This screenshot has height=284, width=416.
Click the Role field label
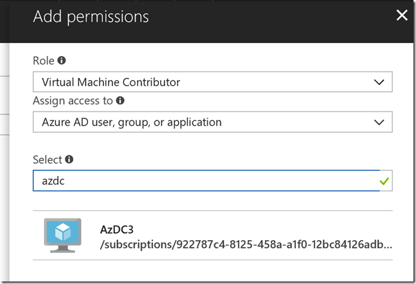tap(44, 61)
